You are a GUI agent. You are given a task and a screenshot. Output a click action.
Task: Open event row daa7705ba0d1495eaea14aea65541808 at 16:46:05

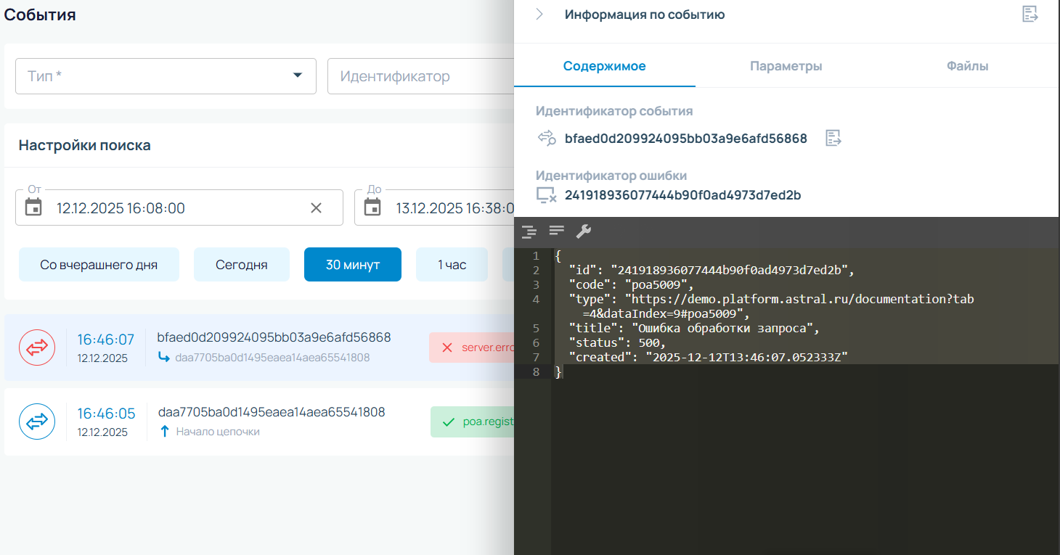[259, 422]
